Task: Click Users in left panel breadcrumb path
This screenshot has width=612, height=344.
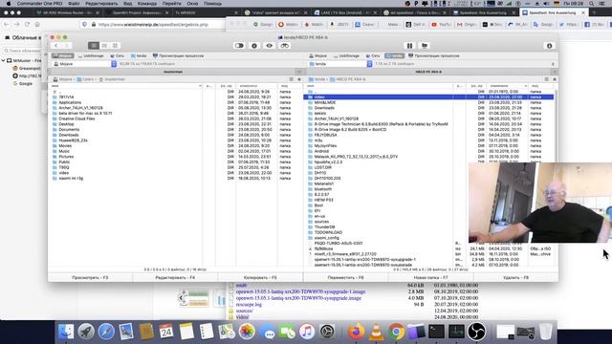Action: [85, 79]
